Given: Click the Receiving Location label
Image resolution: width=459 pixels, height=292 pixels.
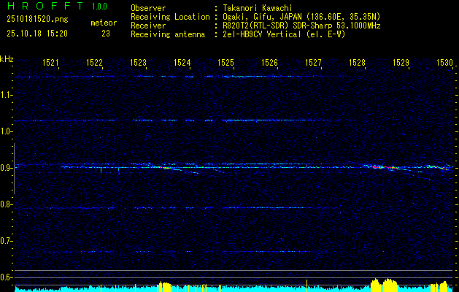Looking at the screenshot, I should tap(170, 17).
